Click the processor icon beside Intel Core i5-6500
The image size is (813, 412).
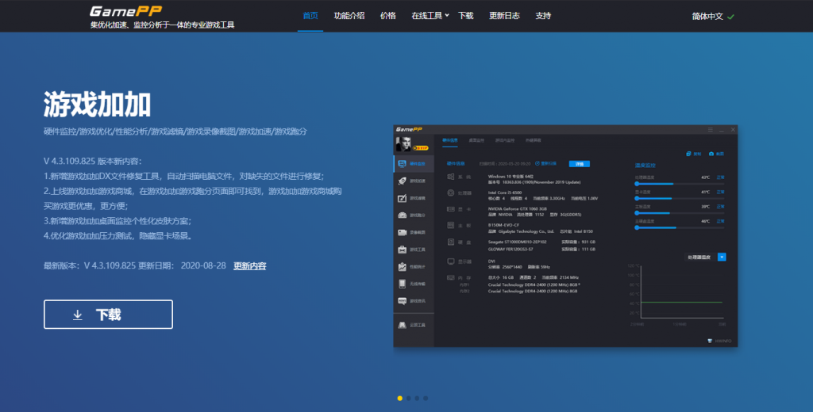pos(451,193)
